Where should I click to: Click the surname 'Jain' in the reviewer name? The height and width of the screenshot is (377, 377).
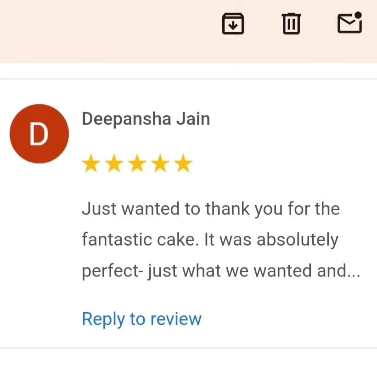tap(193, 119)
